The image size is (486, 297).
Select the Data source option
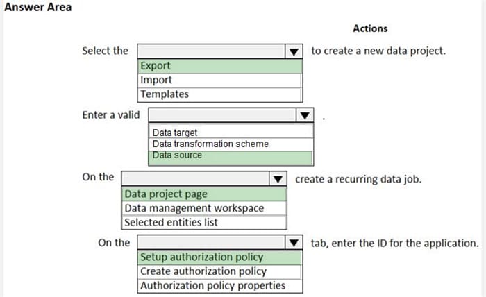click(x=231, y=155)
